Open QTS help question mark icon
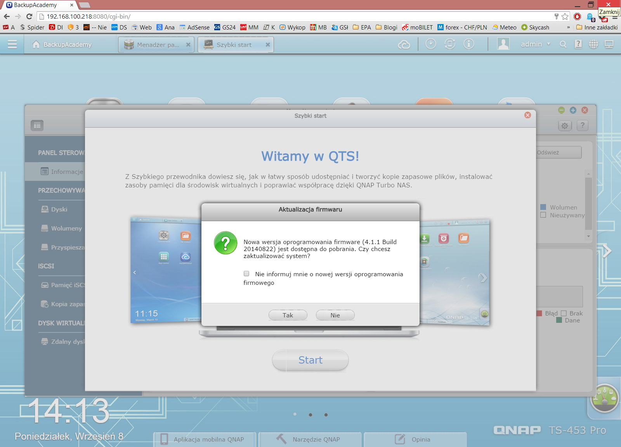 (578, 44)
